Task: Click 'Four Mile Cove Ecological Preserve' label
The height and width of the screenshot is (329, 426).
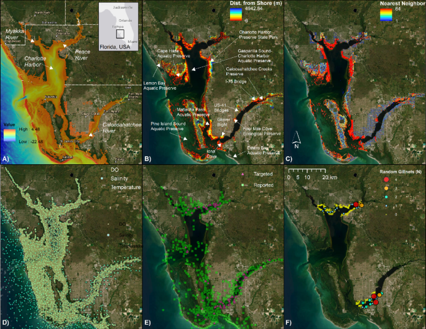Action: click(x=262, y=131)
